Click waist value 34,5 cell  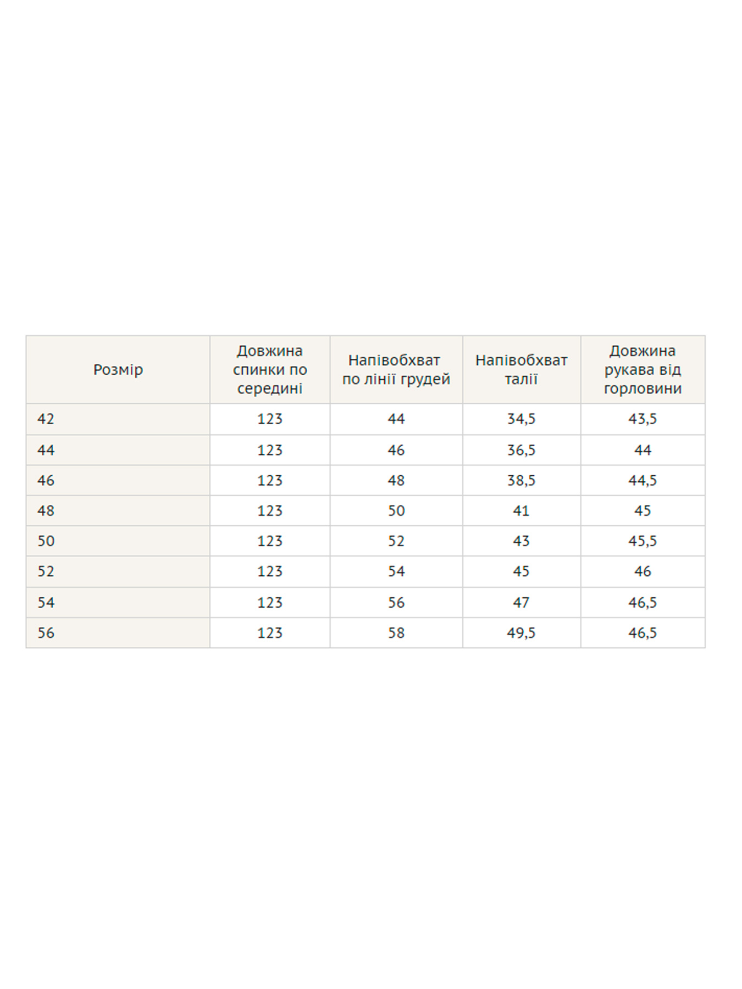(x=521, y=419)
